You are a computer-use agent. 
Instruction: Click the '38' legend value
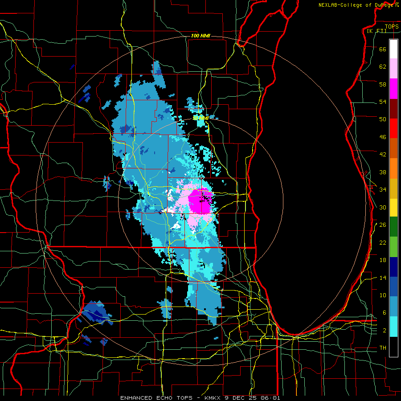point(383,172)
